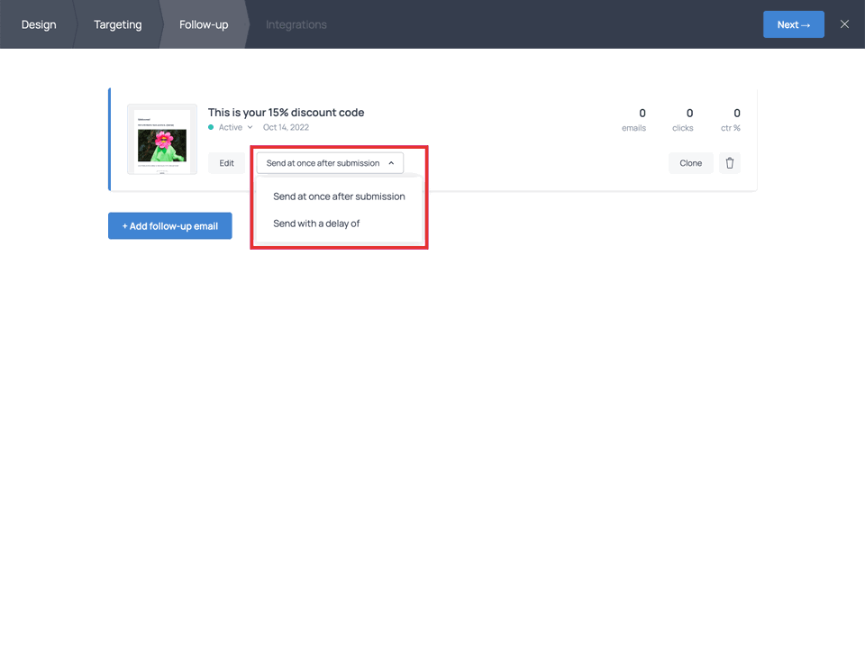865x649 pixels.
Task: Clone the follow-up email
Action: coord(690,163)
